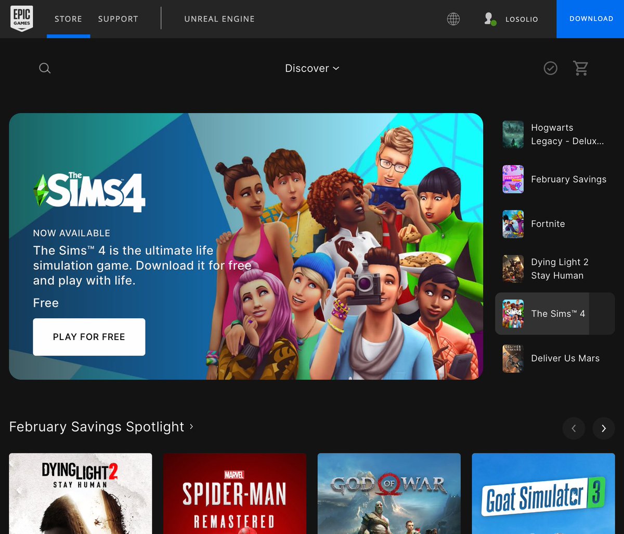Image resolution: width=624 pixels, height=534 pixels.
Task: Click The Sims 4 hero banner logo
Action: click(89, 192)
